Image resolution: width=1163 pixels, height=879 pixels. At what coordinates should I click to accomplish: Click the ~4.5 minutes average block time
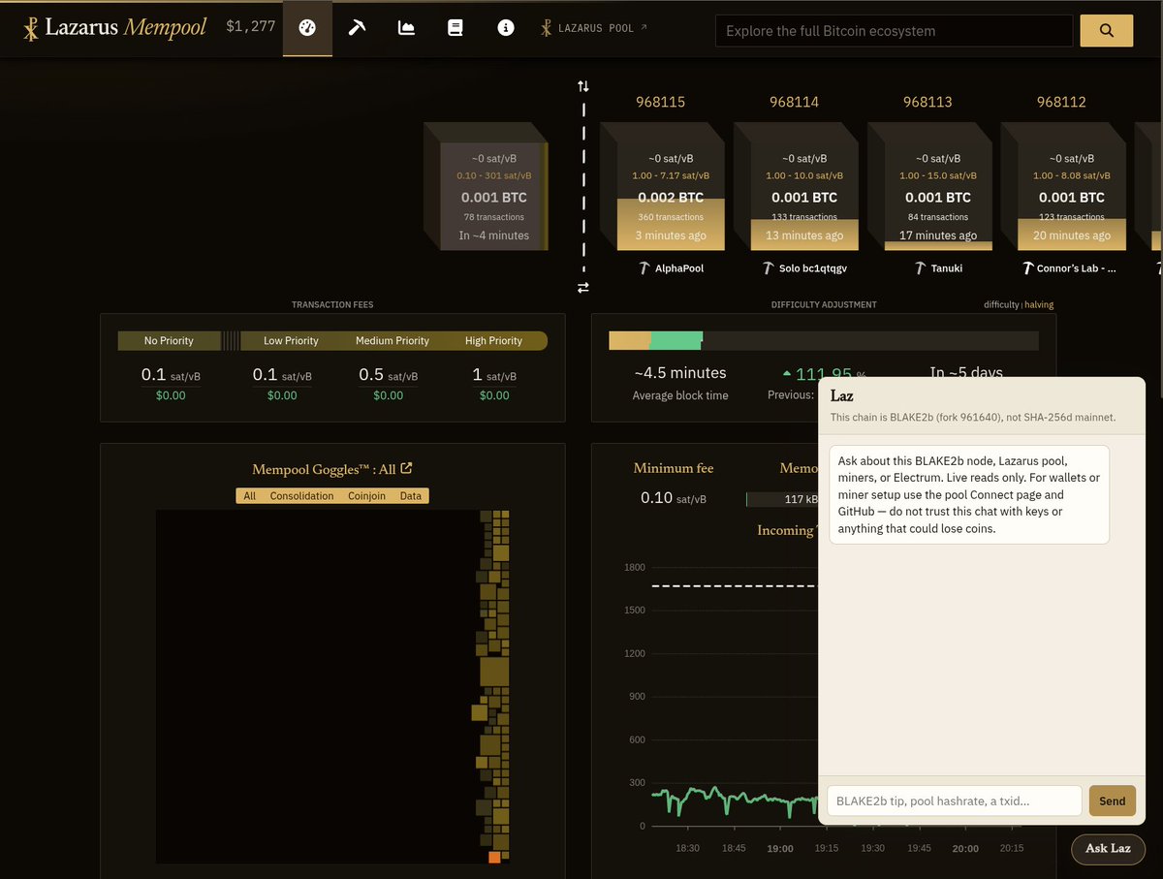[680, 372]
